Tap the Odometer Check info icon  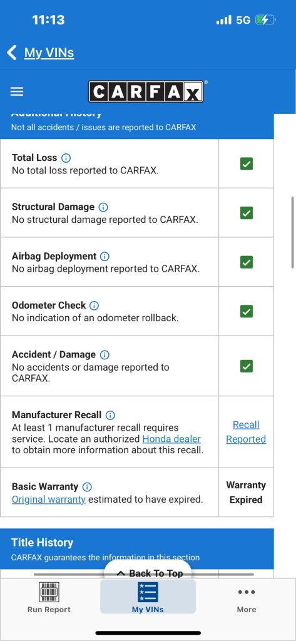[x=94, y=305]
